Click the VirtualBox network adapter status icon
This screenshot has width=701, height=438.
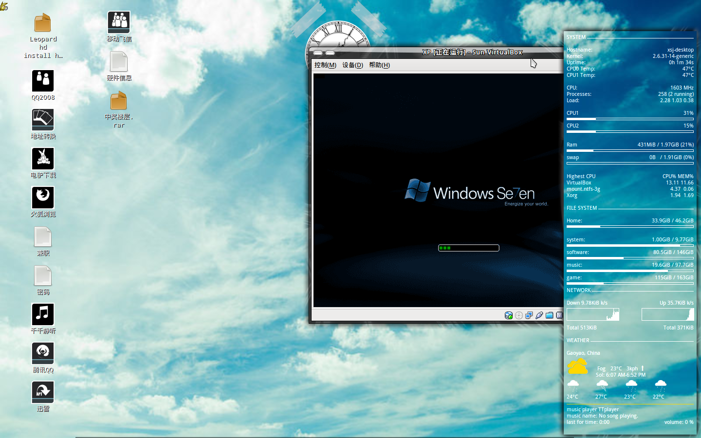coord(529,315)
